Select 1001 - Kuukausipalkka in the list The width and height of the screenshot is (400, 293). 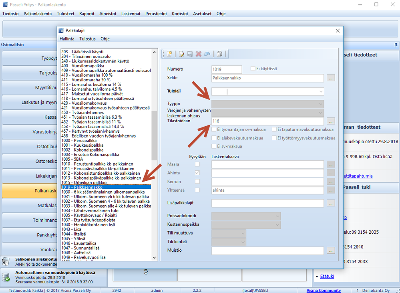[106, 145]
